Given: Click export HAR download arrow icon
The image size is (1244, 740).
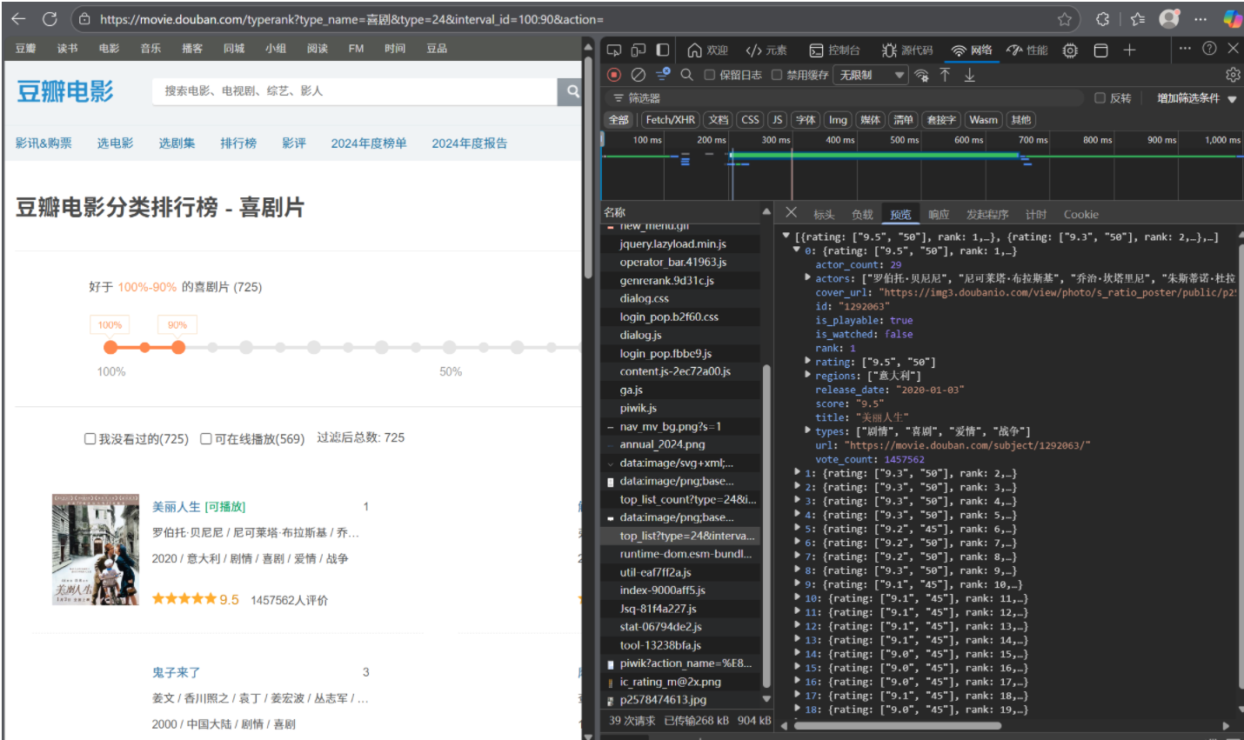Looking at the screenshot, I should click(969, 75).
